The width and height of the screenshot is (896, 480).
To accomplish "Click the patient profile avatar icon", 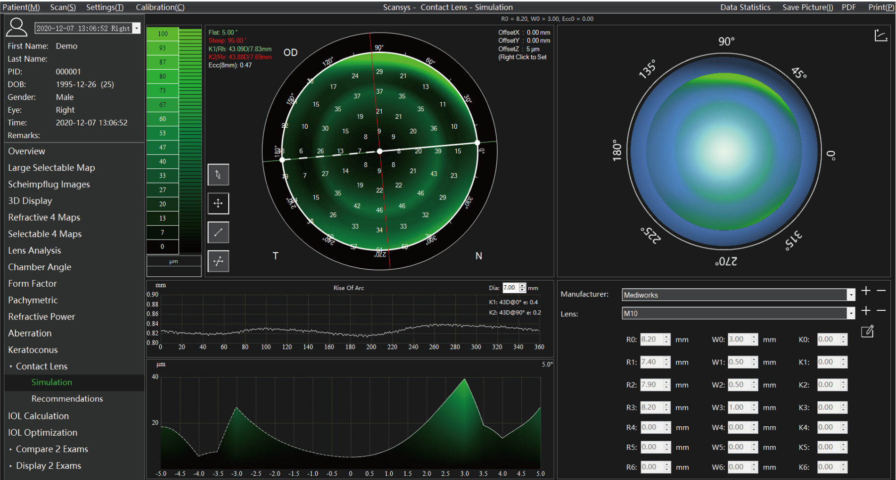I will click(16, 28).
